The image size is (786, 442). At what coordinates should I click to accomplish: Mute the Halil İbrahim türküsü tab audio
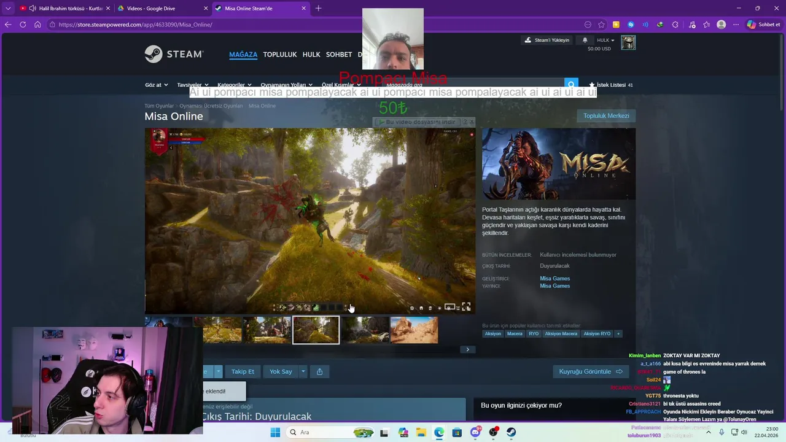tap(33, 9)
